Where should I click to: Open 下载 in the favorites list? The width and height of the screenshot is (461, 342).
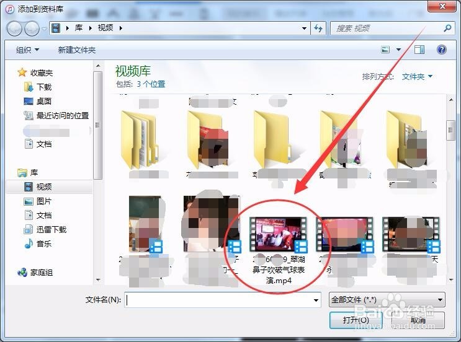(x=38, y=87)
